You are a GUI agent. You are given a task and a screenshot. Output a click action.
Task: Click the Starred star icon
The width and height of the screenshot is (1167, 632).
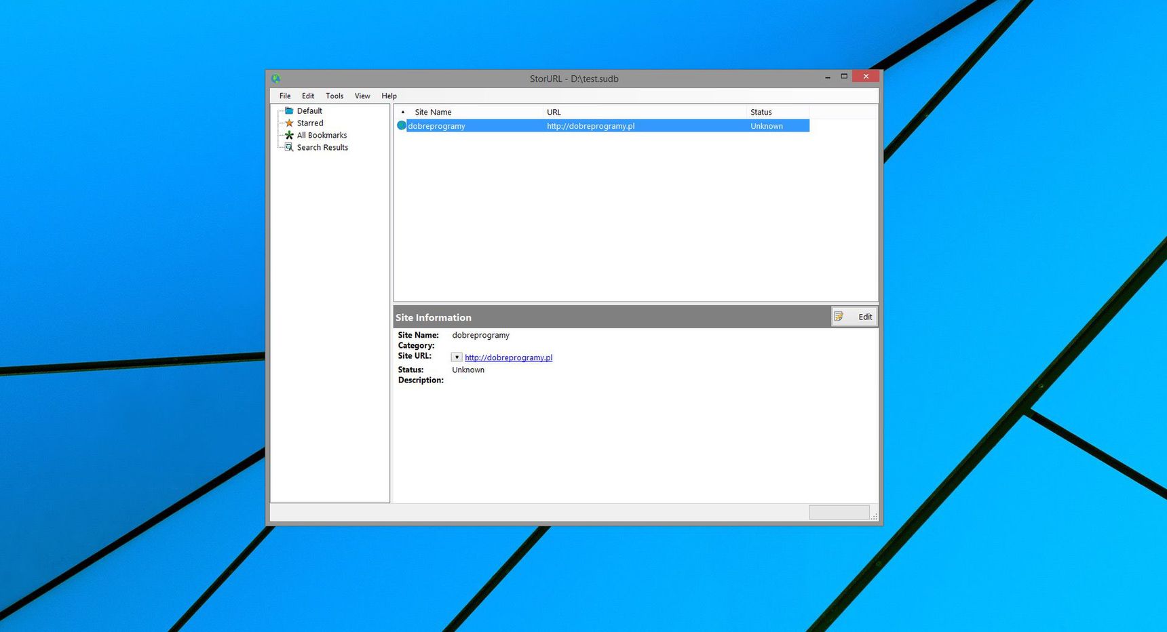[289, 123]
